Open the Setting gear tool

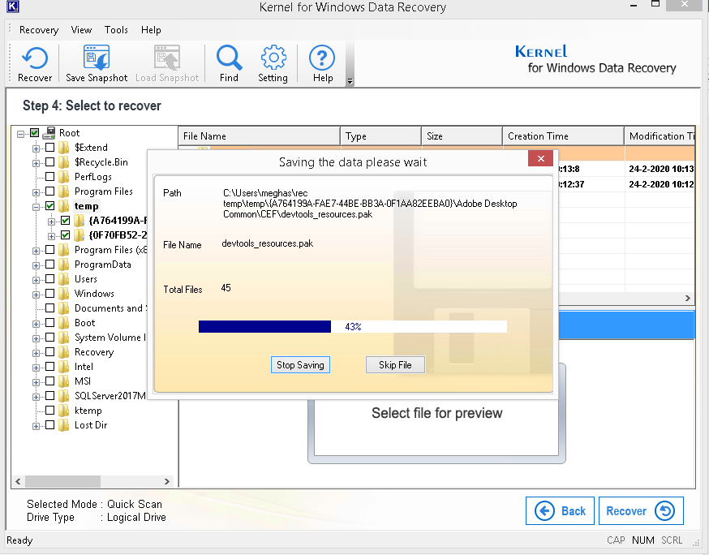[x=273, y=58]
